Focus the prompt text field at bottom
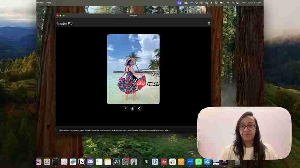Screen dimensions: 300x168 (126, 130)
